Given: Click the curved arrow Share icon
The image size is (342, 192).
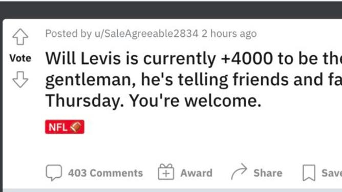Looking at the screenshot, I should [239, 172].
